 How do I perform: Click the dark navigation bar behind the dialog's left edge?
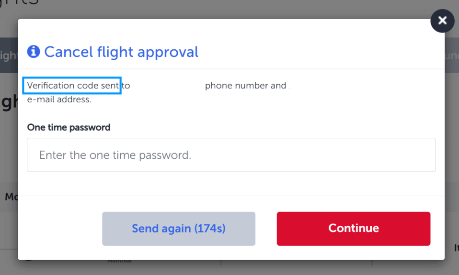(x=9, y=55)
